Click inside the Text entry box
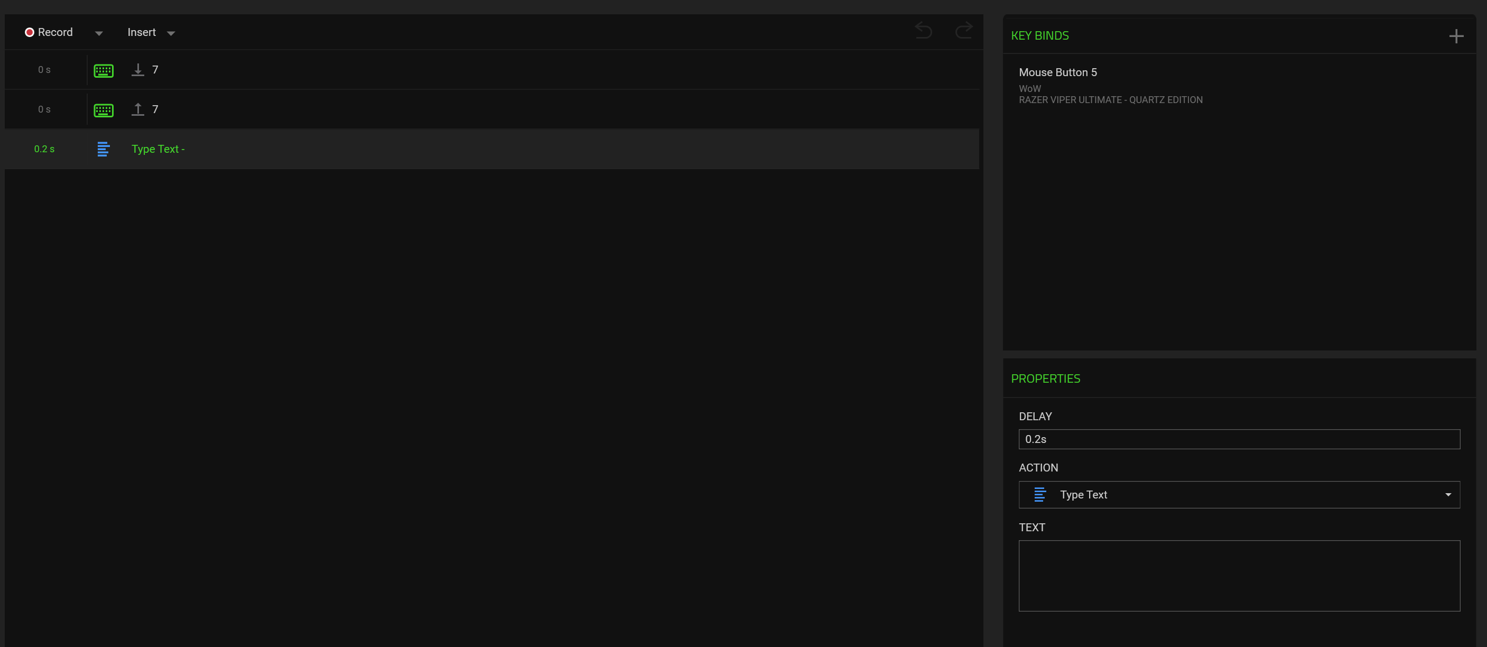The width and height of the screenshot is (1487, 647). 1239,575
